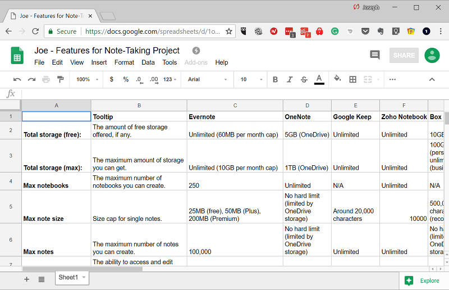Open the More toolbar options ellipsis
Image resolution: width=449 pixels, height=290 pixels.
(x=392, y=79)
